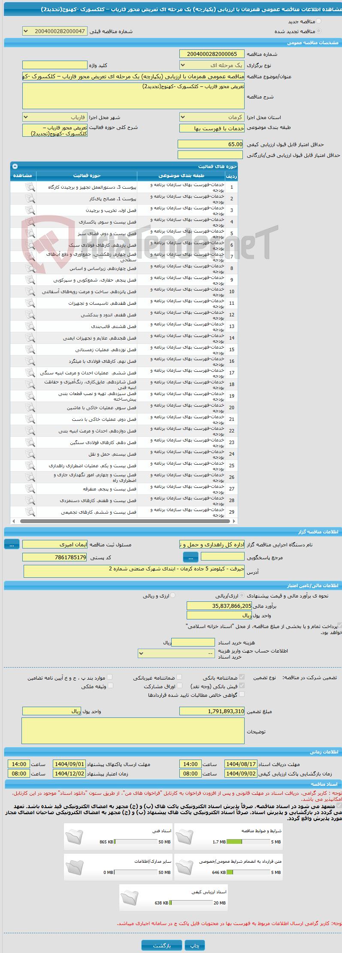Open the view icon for row 13
The width and height of the screenshot is (342, 953).
[30, 326]
